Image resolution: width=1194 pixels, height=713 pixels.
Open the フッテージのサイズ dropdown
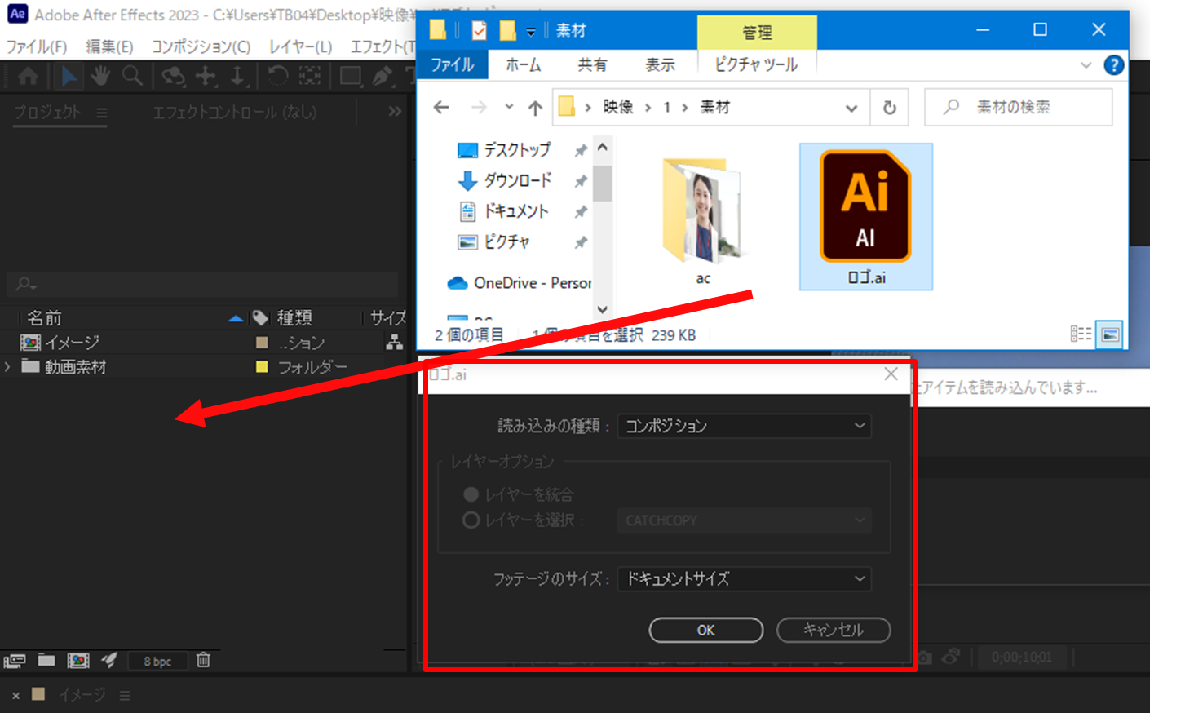[744, 579]
